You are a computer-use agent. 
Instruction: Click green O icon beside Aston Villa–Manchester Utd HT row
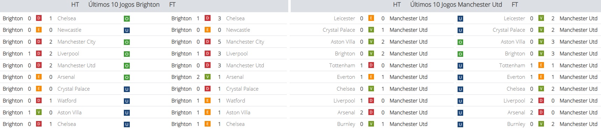[460, 42]
